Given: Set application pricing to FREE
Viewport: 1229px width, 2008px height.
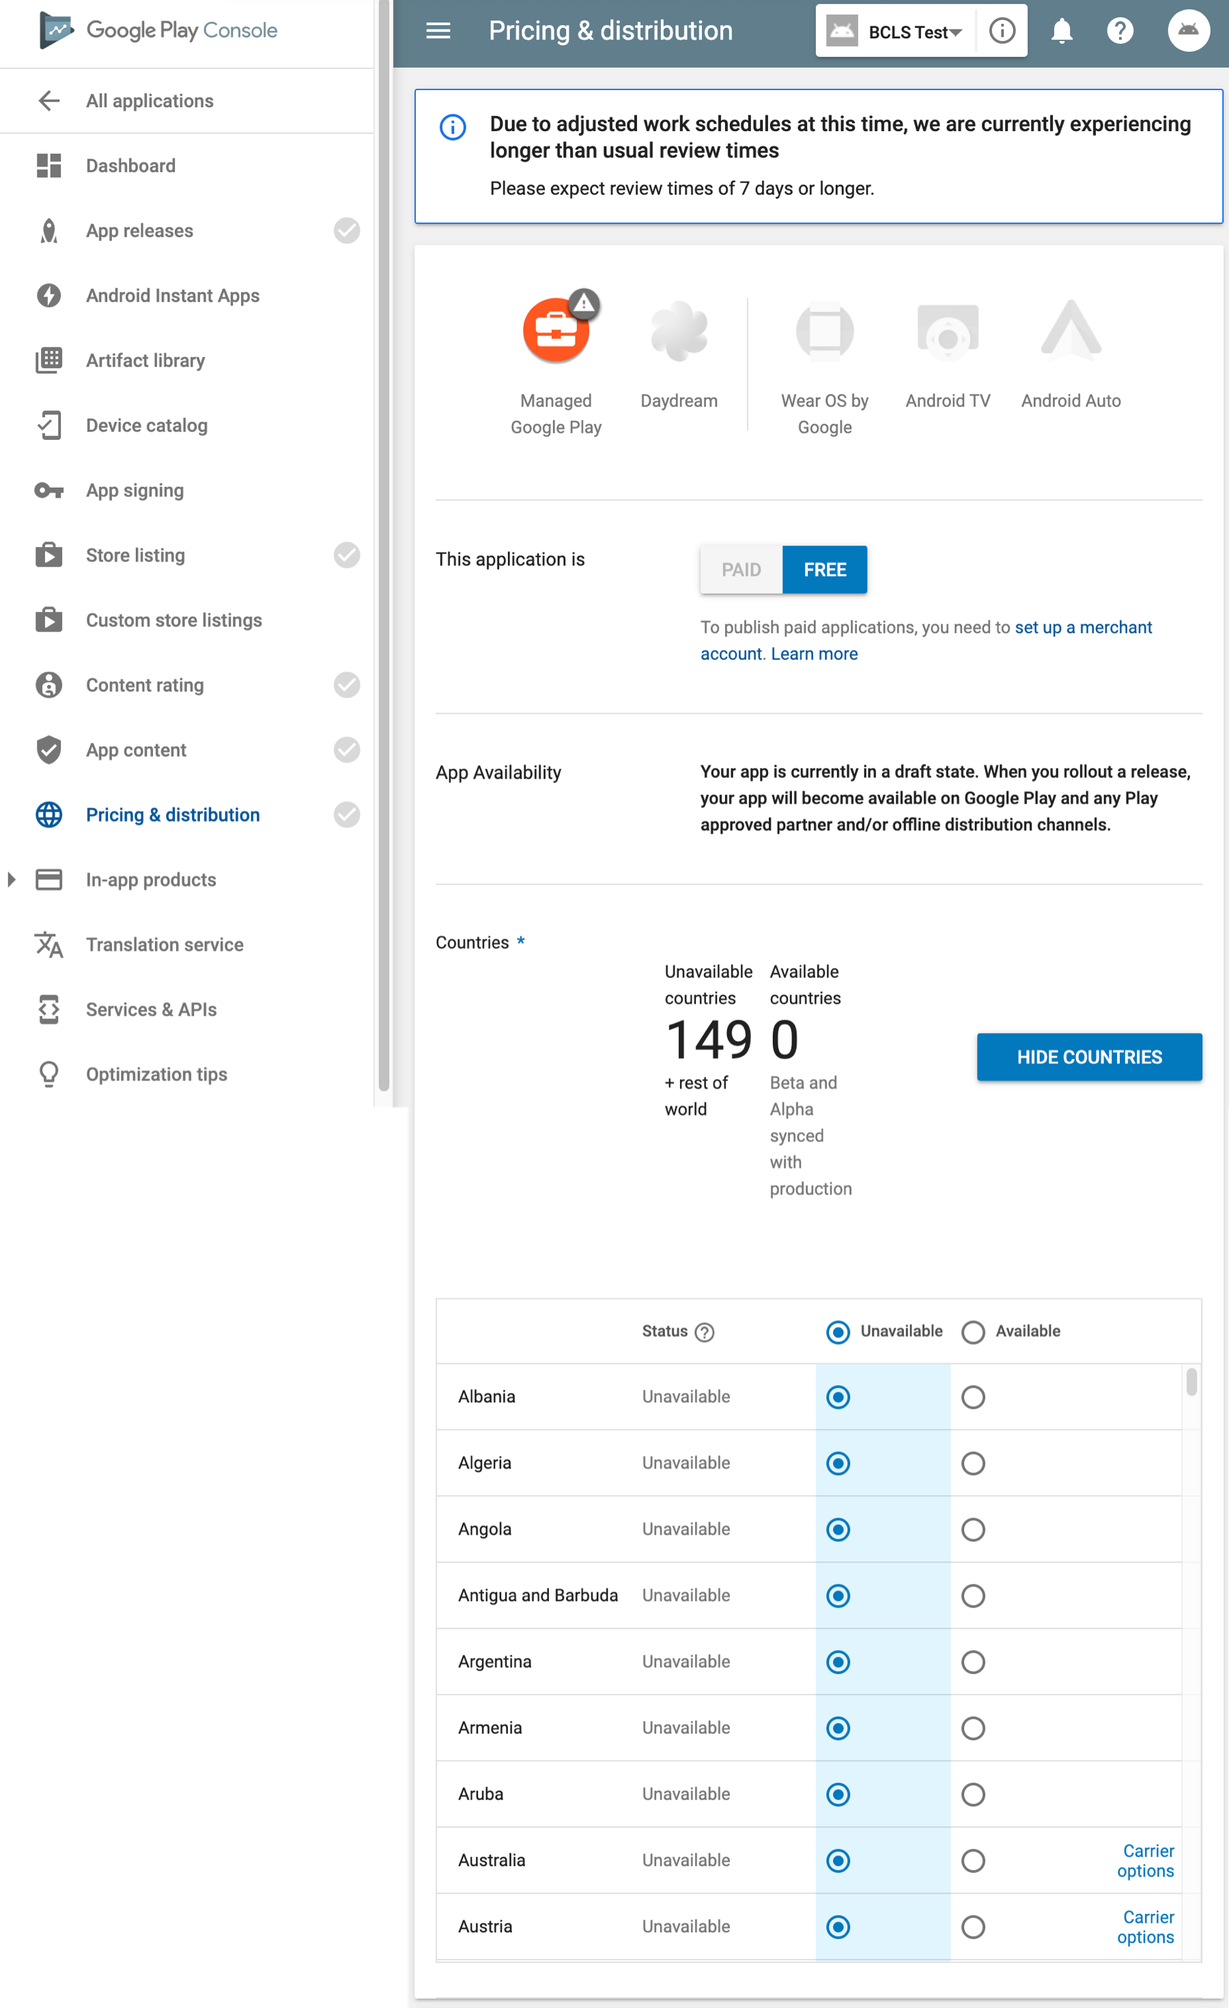Looking at the screenshot, I should 824,570.
